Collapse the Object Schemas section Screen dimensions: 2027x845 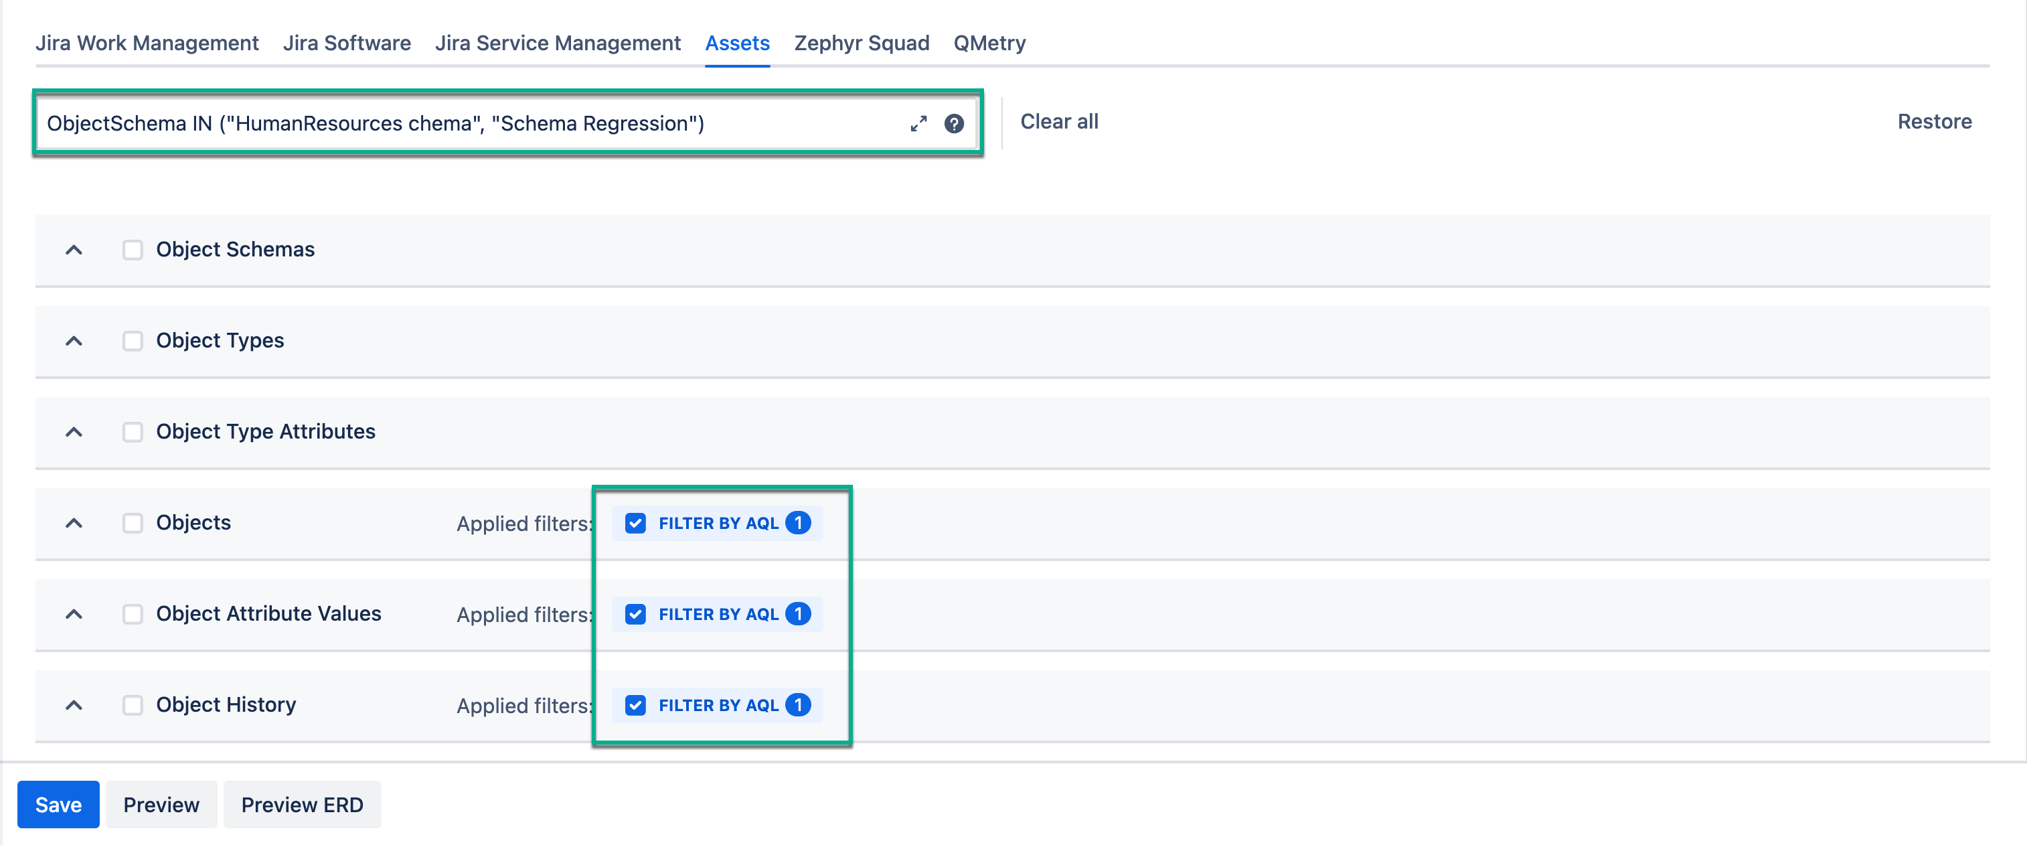tap(74, 250)
